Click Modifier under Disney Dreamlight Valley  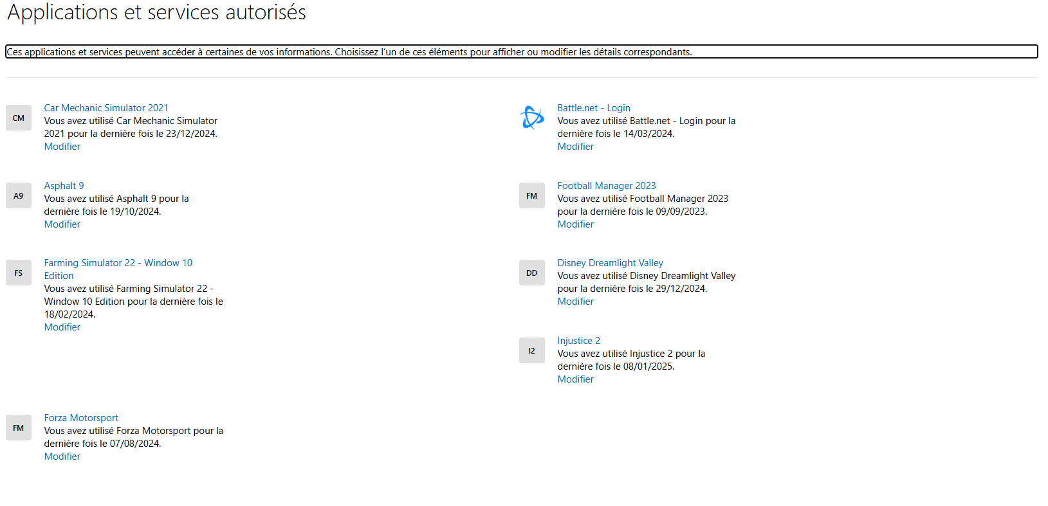pos(576,302)
